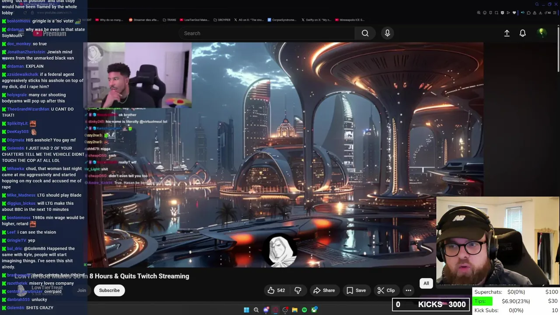Dislike the video with thumbs down

coord(298,290)
